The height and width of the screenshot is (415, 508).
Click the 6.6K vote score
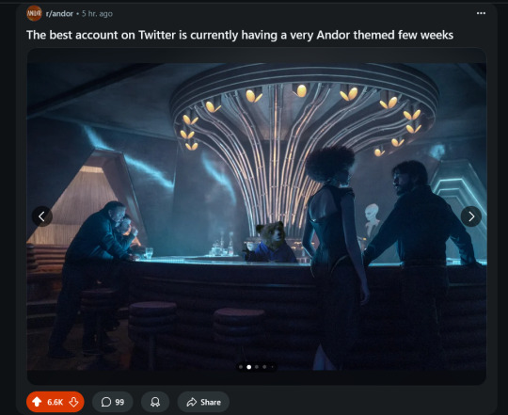point(56,403)
